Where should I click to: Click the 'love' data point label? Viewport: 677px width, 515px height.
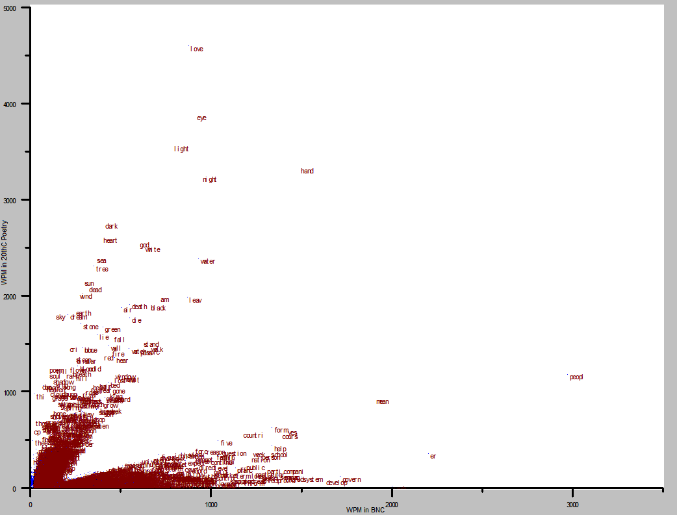(x=197, y=49)
